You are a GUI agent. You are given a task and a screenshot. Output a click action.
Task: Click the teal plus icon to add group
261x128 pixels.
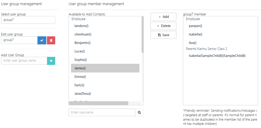(x=51, y=61)
